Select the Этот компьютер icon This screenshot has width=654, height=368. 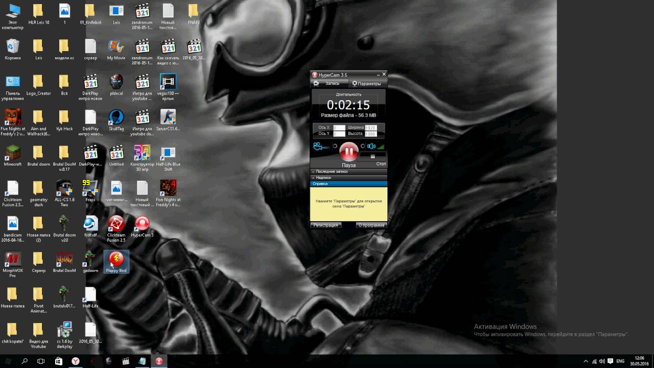click(13, 16)
